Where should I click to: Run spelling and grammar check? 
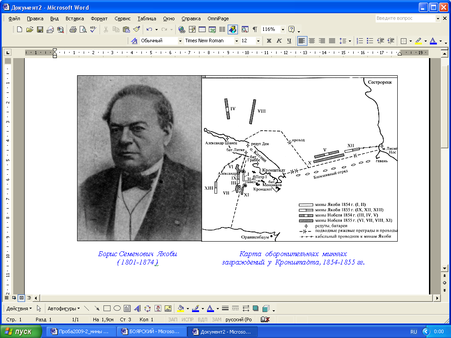point(93,29)
